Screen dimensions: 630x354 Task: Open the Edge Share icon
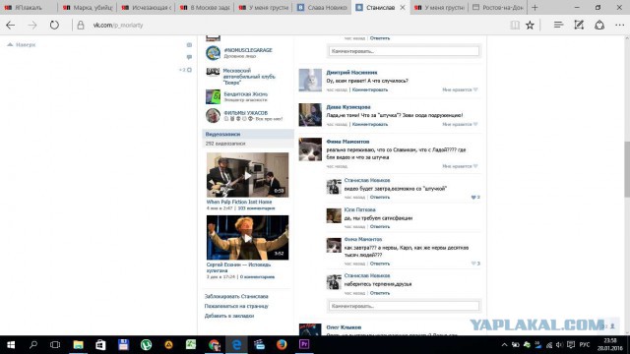pyautogui.click(x=599, y=25)
